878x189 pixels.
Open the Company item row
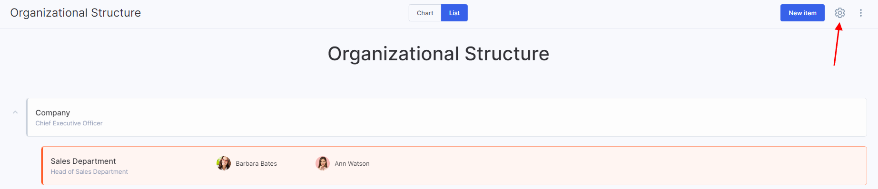pos(446,117)
